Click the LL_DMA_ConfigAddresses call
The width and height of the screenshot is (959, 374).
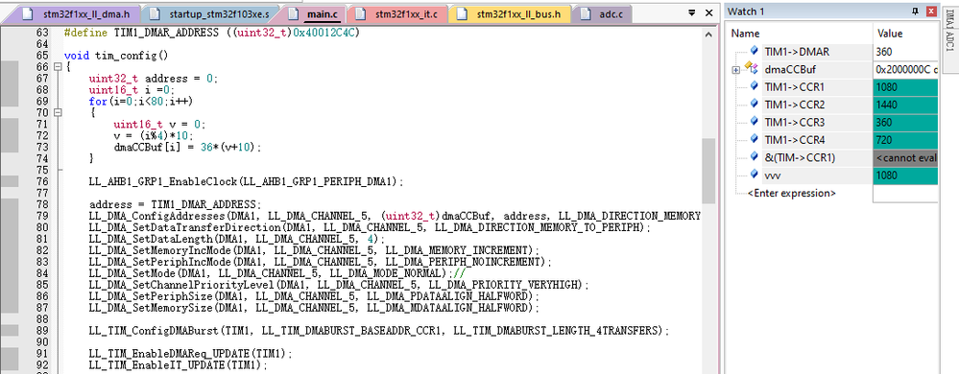pyautogui.click(x=395, y=216)
